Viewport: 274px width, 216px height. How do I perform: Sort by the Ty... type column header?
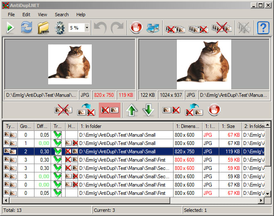point(10,126)
